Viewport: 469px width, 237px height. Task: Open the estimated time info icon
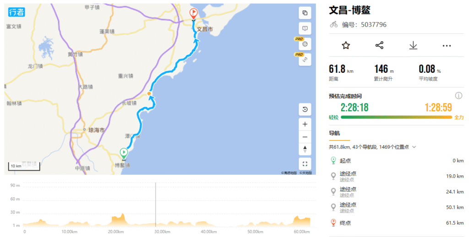[x=458, y=96]
